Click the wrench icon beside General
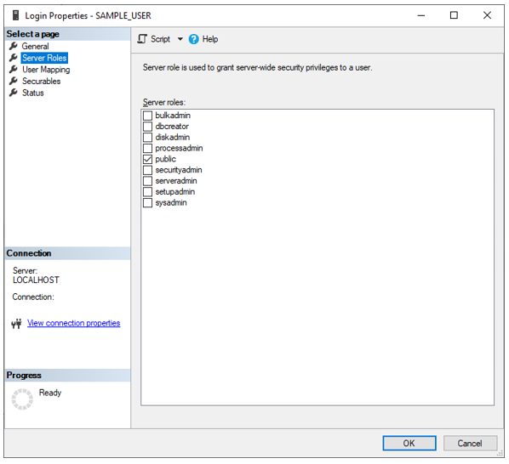This screenshot has width=509, height=464. coord(14,46)
